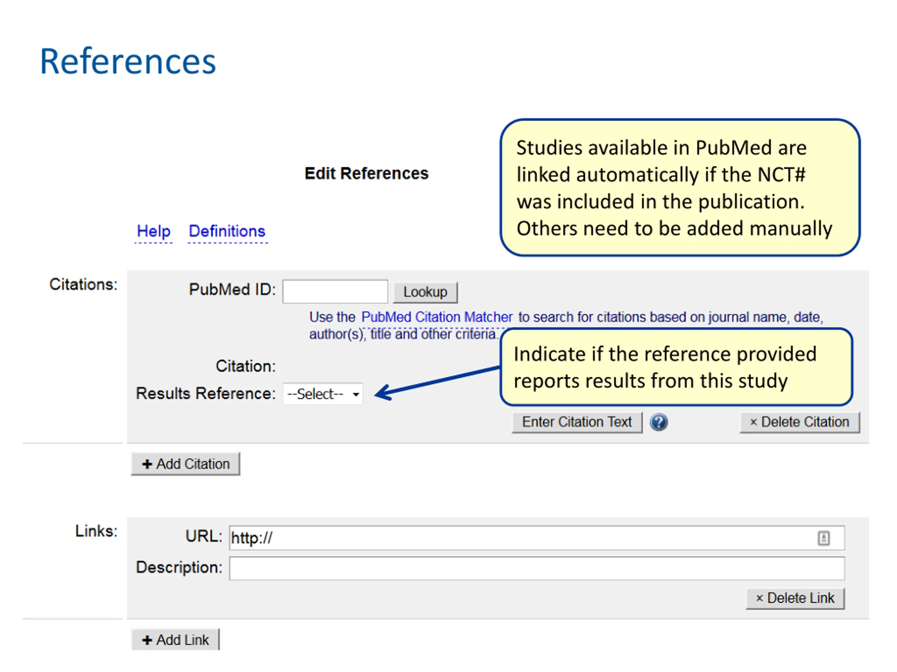Click the PubMed ID: label

pyautogui.click(x=232, y=289)
